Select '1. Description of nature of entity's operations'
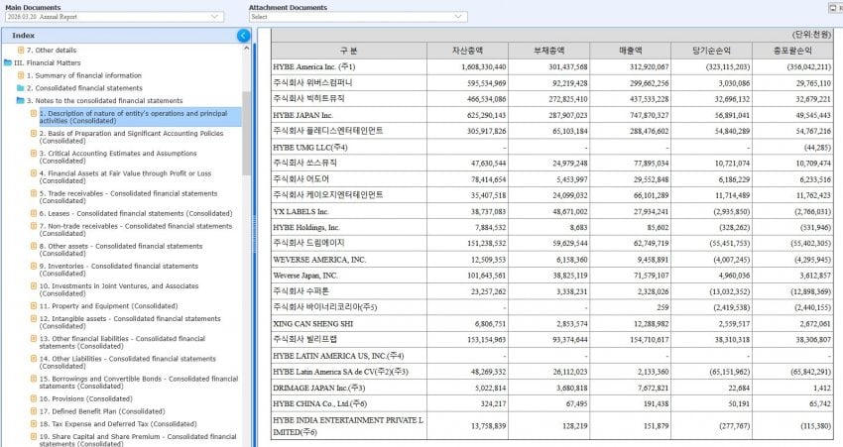 point(140,117)
